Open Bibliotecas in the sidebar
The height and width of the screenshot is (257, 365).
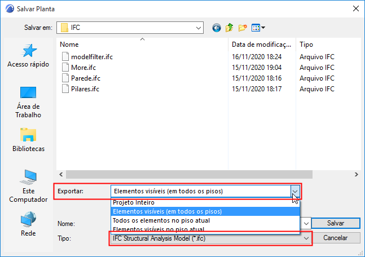tap(28, 140)
